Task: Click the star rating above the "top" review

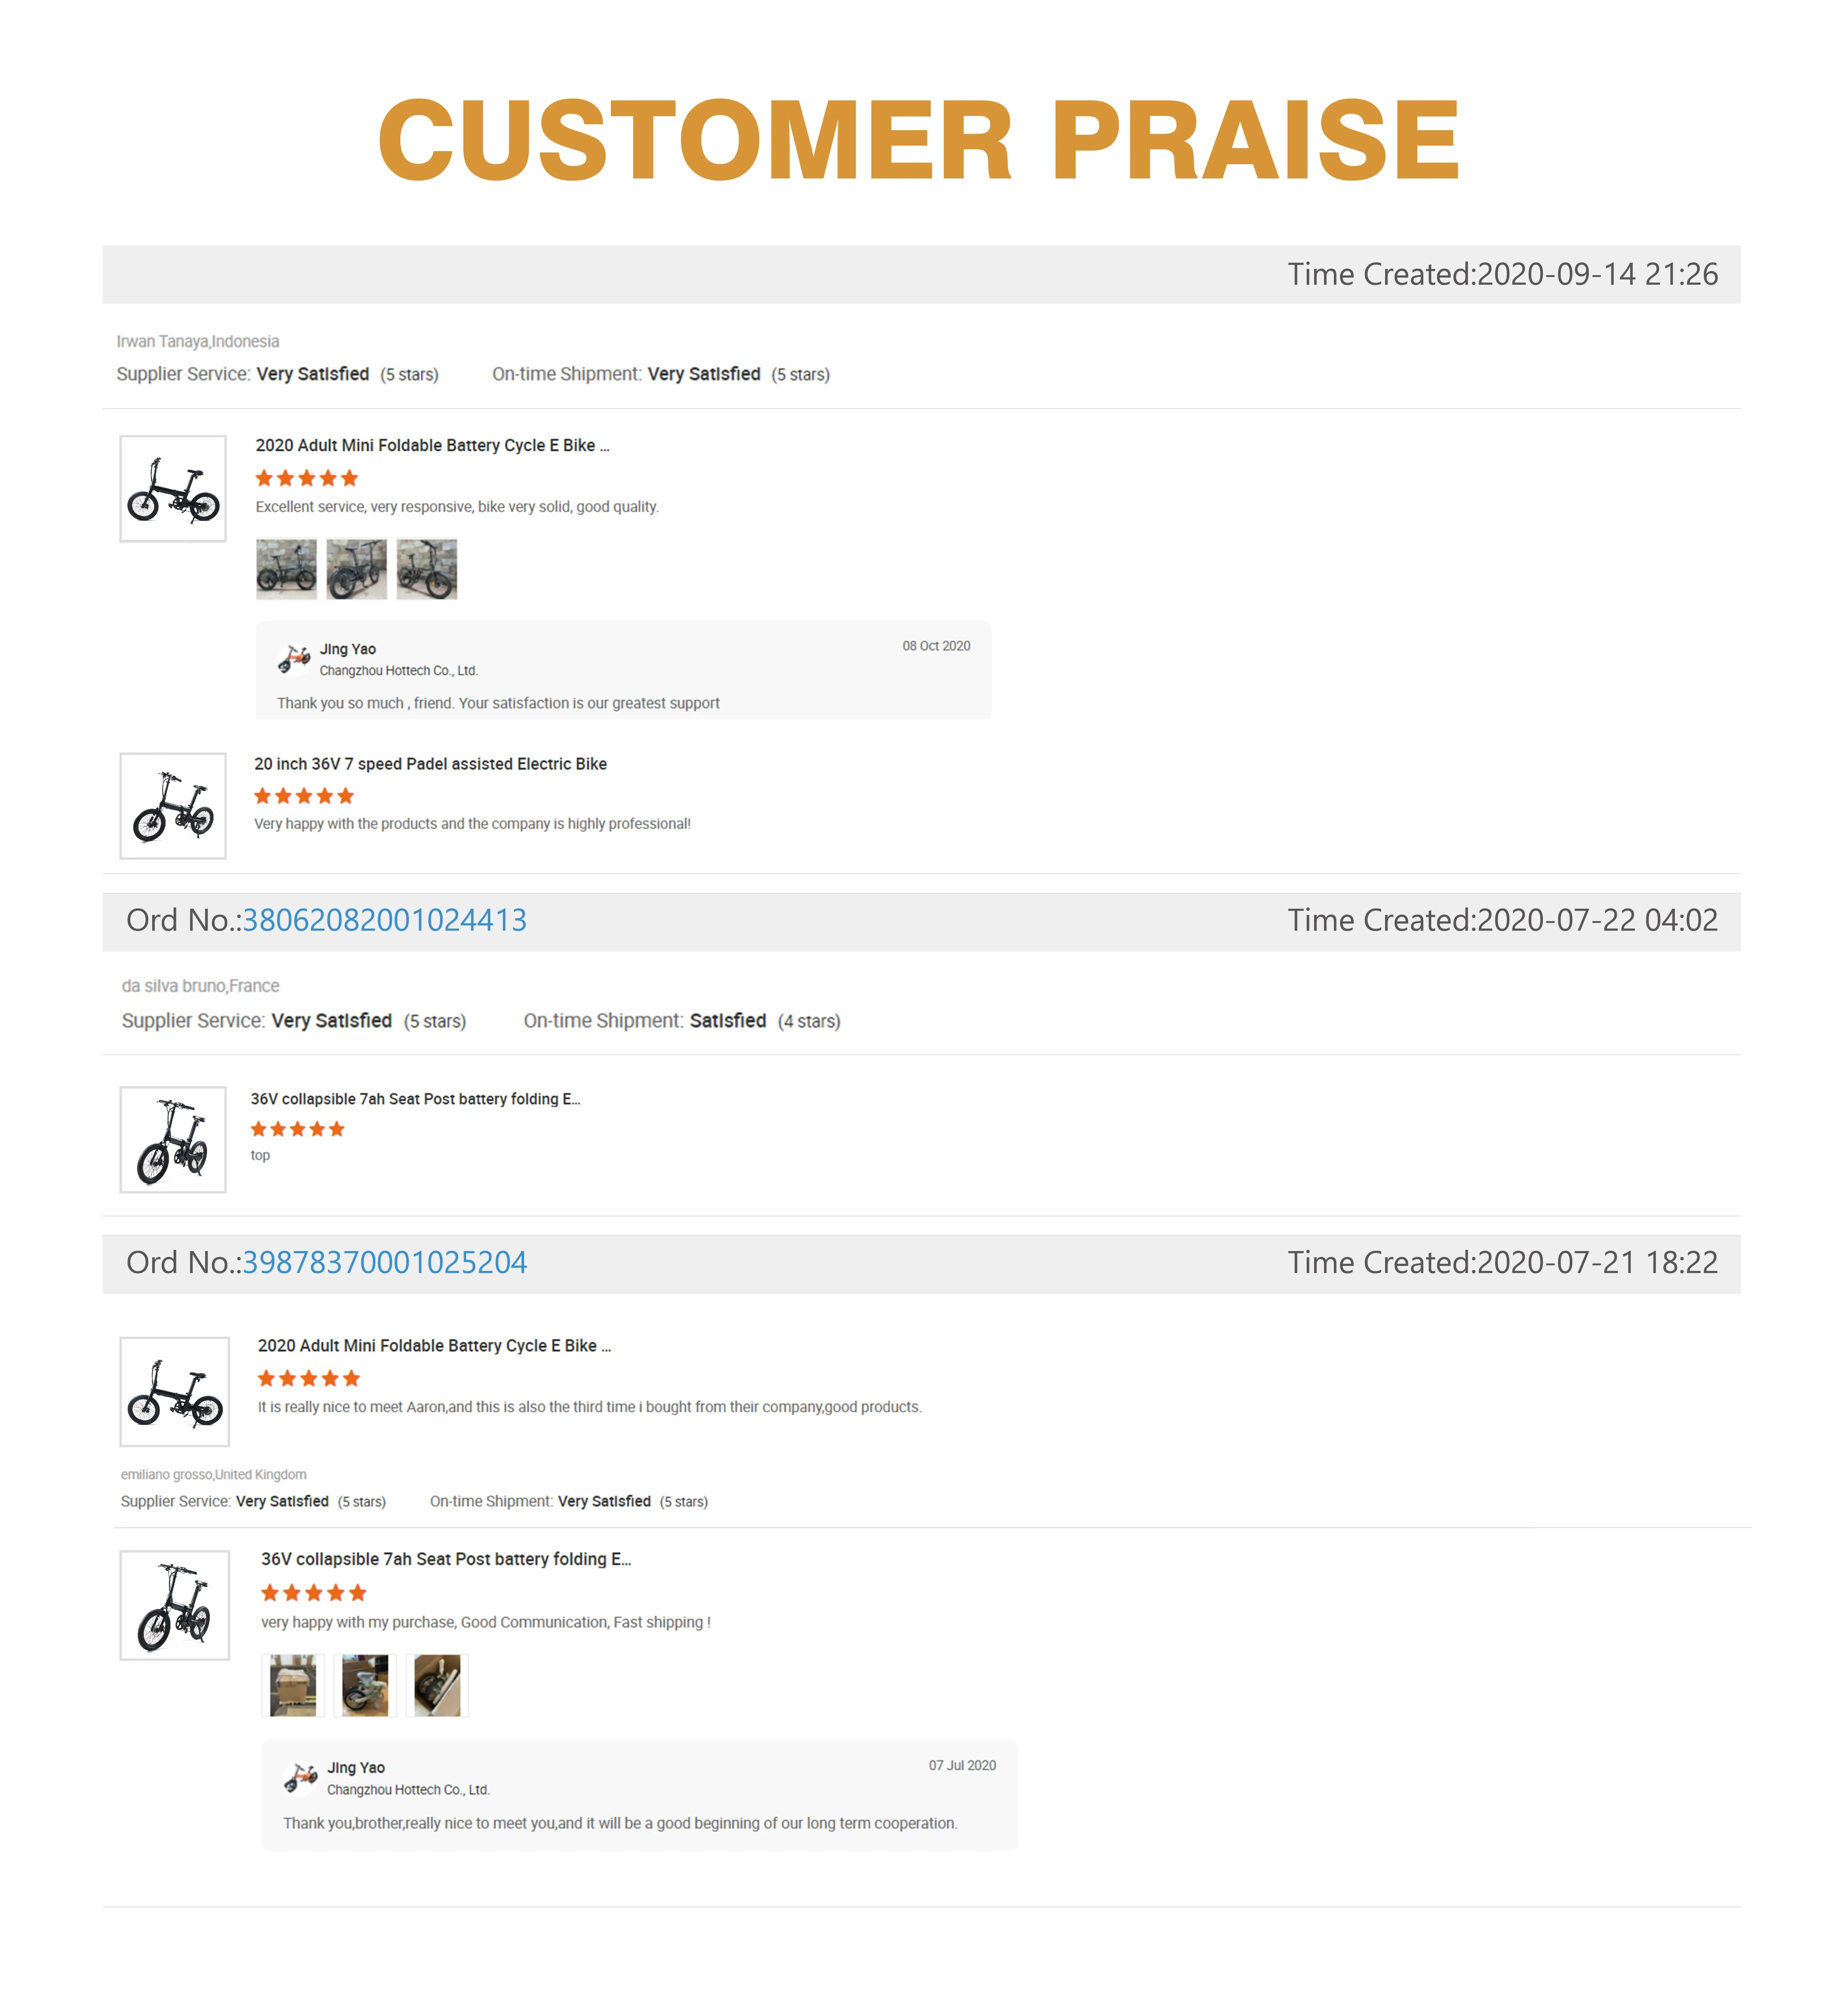Action: (297, 1129)
